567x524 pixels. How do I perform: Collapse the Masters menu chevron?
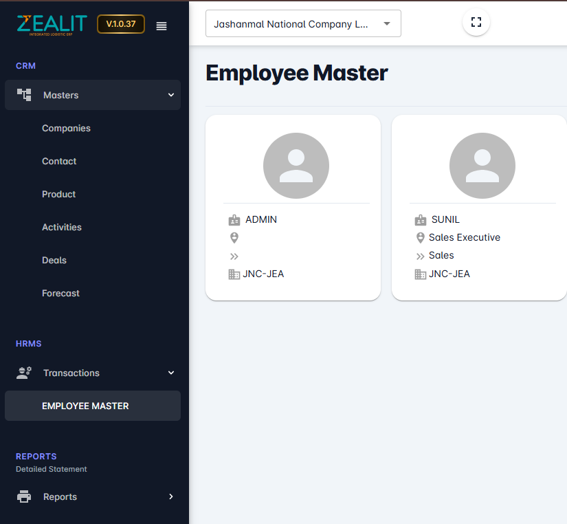pyautogui.click(x=171, y=95)
